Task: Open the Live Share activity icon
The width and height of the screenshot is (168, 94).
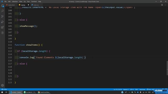Action: [x=2, y=33]
